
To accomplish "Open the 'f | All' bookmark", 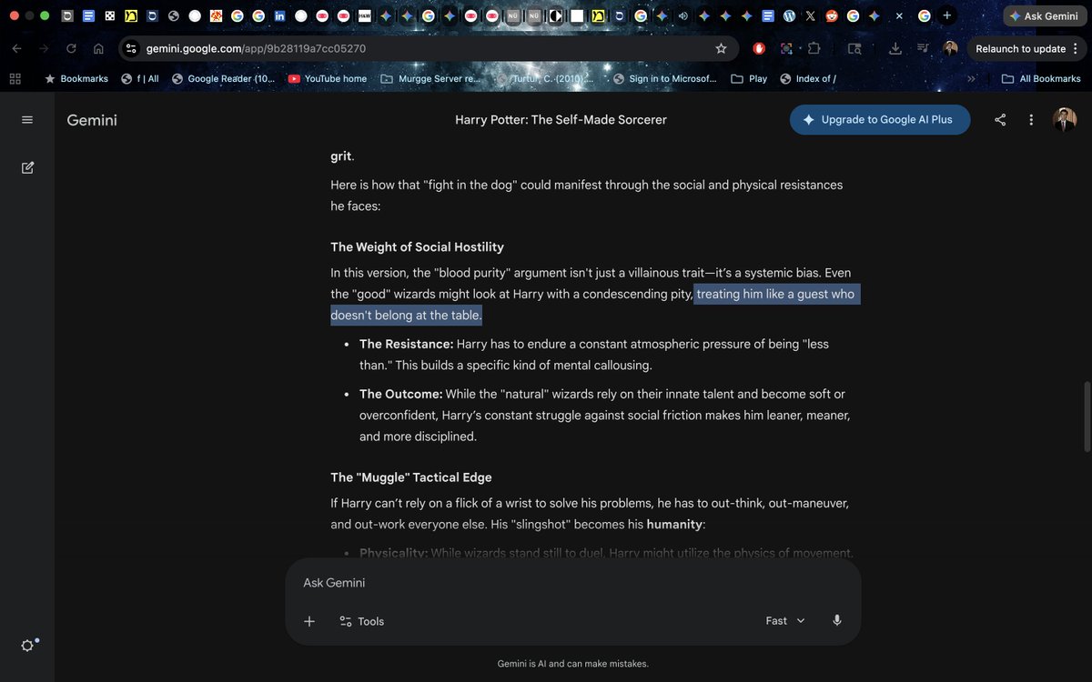I will point(140,79).
